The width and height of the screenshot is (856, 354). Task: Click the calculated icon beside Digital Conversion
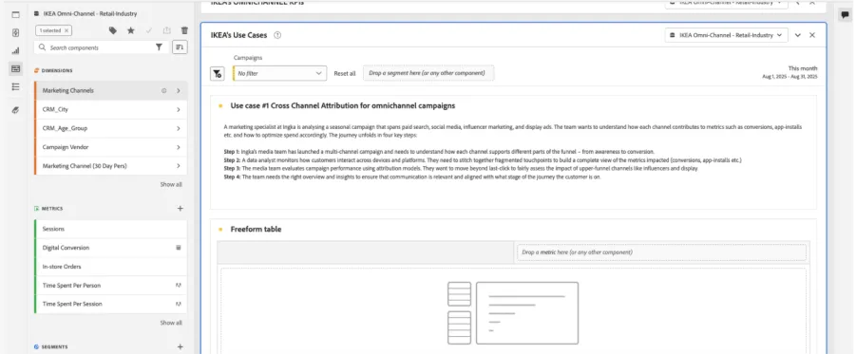point(178,248)
